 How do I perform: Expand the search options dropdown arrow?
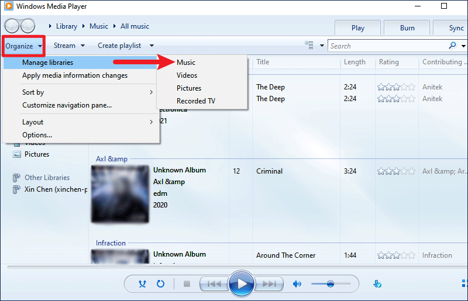tap(463, 46)
